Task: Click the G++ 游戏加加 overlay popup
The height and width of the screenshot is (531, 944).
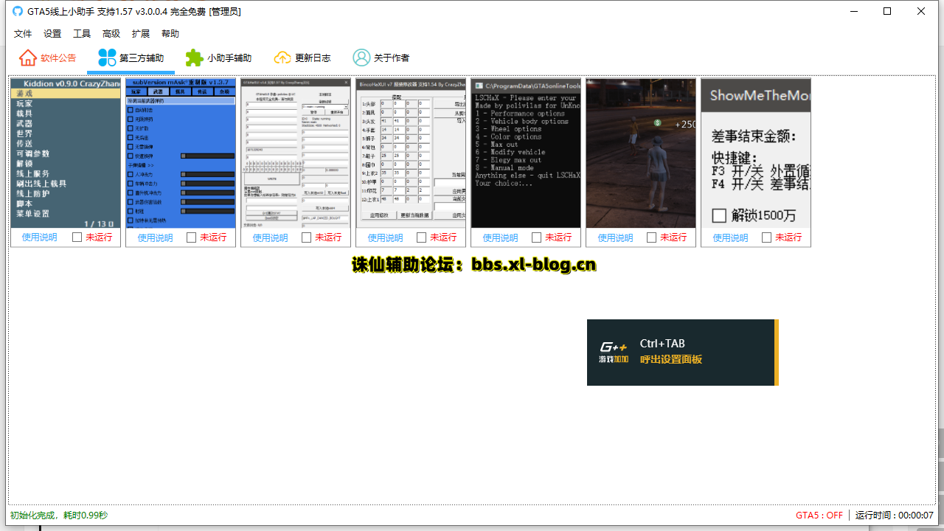Action: coord(683,353)
